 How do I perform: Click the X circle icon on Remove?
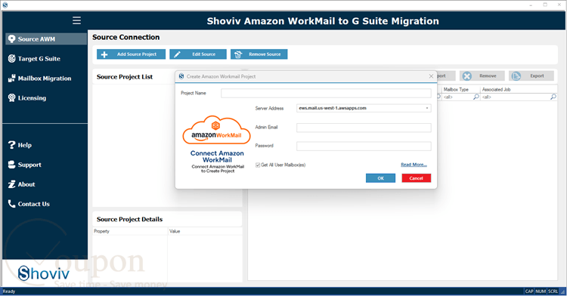coord(467,76)
